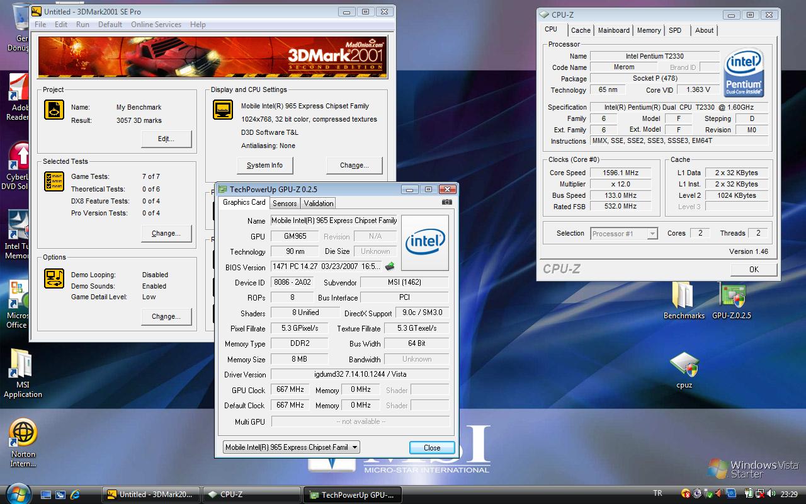Click Change... in Options section

166,317
